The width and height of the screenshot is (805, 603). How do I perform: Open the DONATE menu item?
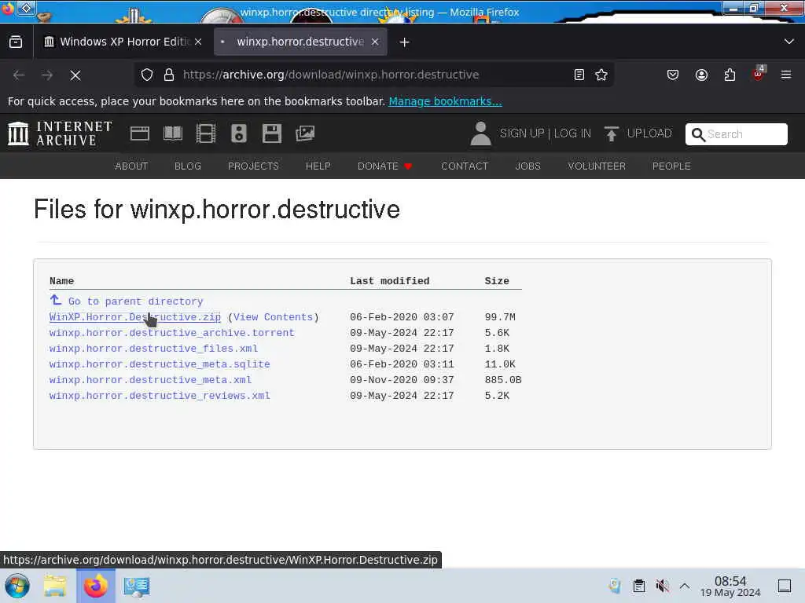[x=384, y=166]
